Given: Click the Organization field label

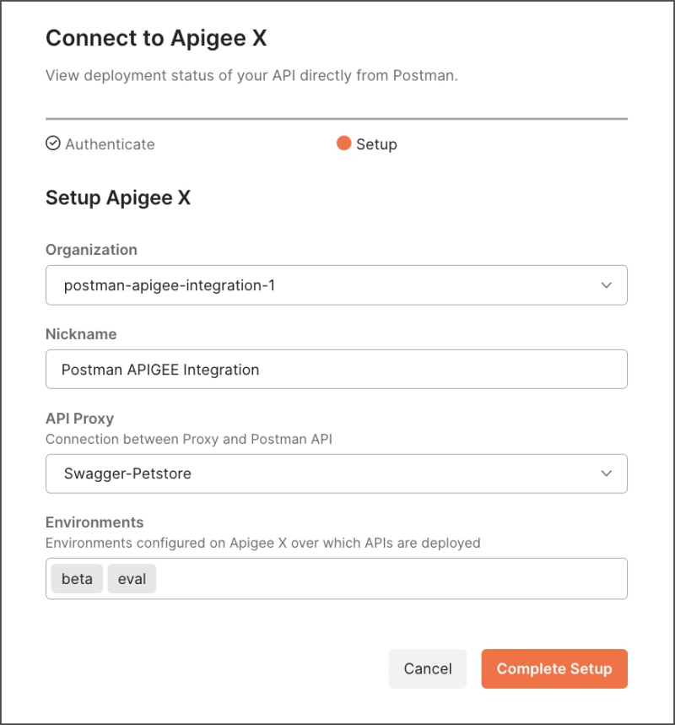Looking at the screenshot, I should pyautogui.click(x=91, y=250).
